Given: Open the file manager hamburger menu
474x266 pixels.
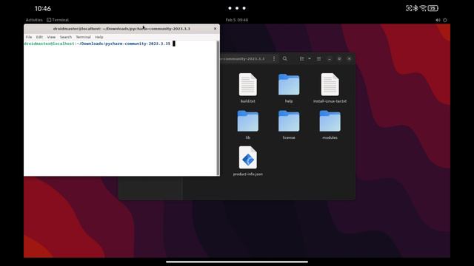Looking at the screenshot, I should (319, 59).
